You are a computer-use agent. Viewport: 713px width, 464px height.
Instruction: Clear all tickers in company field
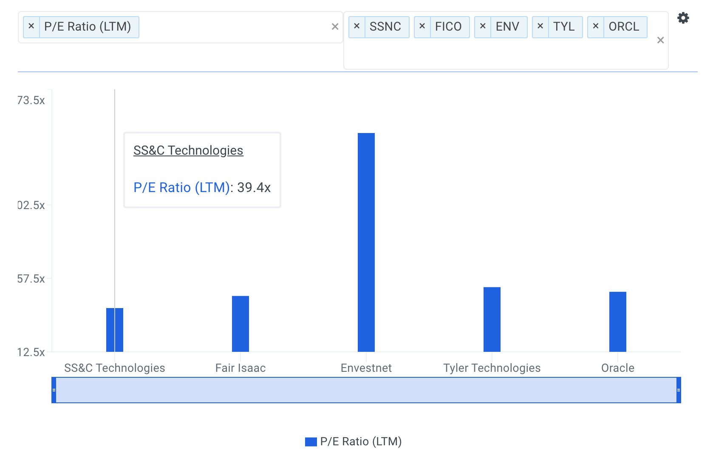click(x=660, y=40)
